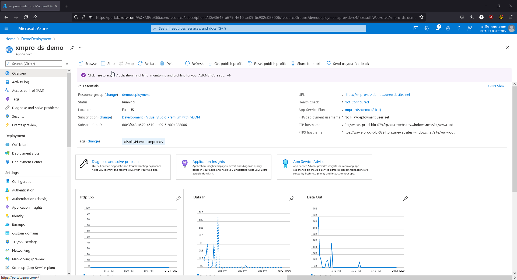
Task: Pin the Http 5xx chart
Action: tap(178, 198)
